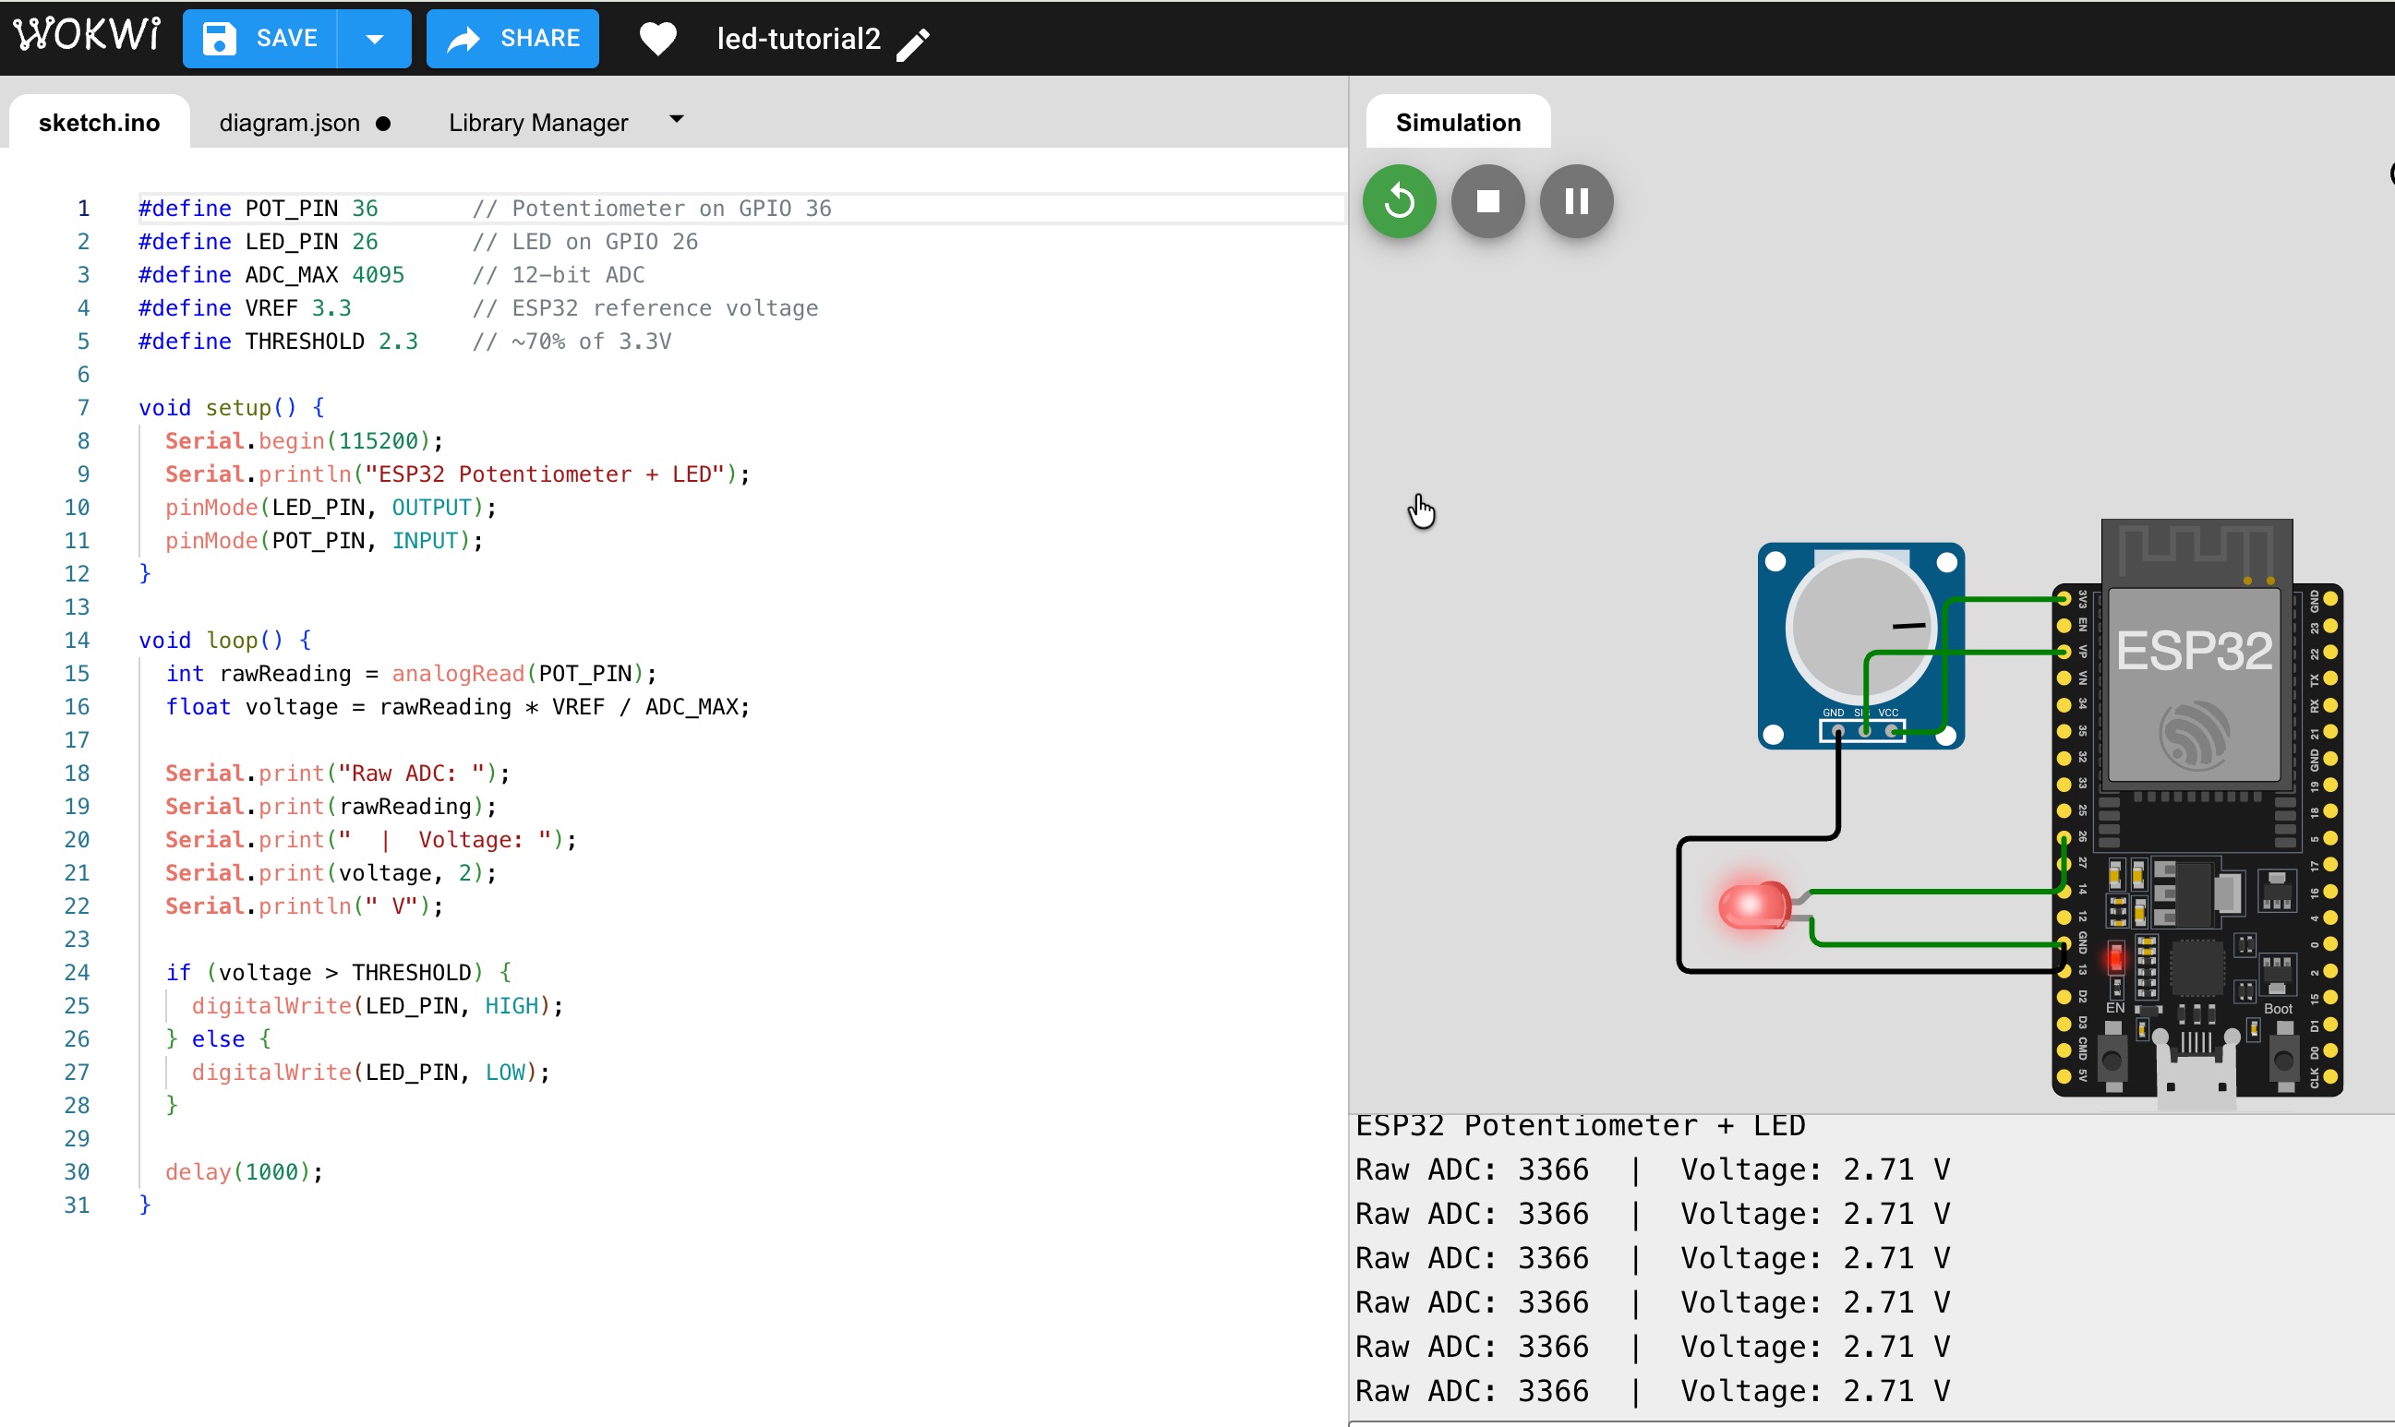
Task: Switch to the diagram.json tab
Action: [x=290, y=123]
